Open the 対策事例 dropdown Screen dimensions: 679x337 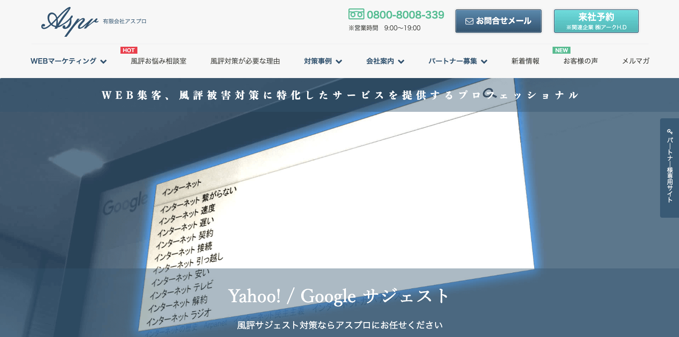pyautogui.click(x=323, y=61)
